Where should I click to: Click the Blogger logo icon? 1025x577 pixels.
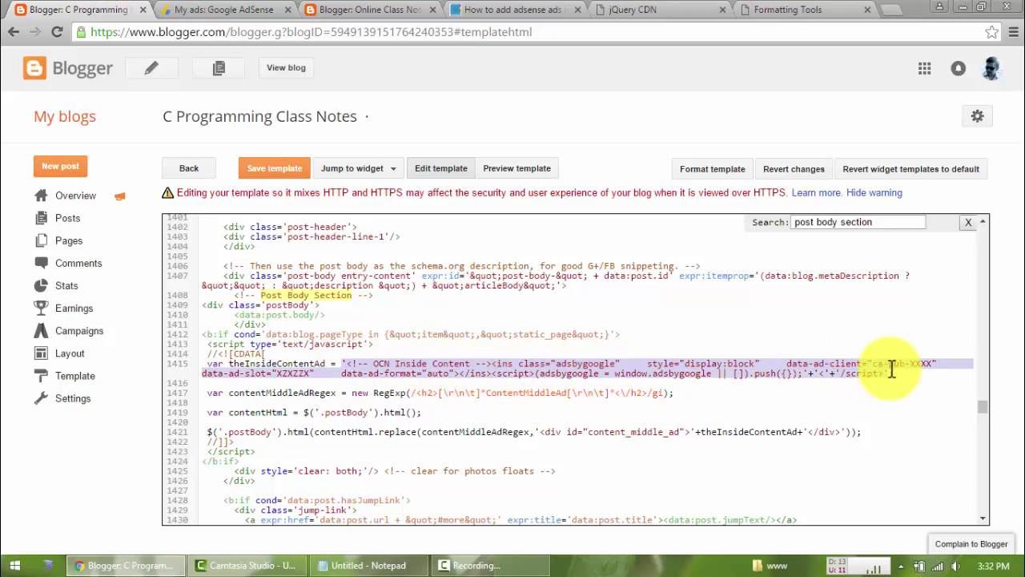pos(34,68)
